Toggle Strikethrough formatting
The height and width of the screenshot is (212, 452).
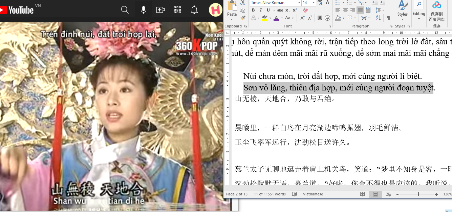[280, 10]
